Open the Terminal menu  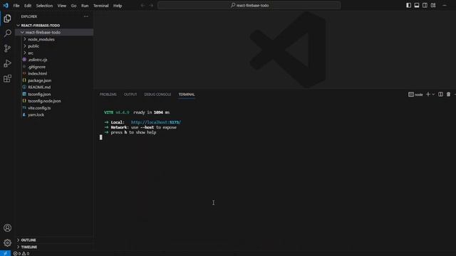click(x=101, y=6)
